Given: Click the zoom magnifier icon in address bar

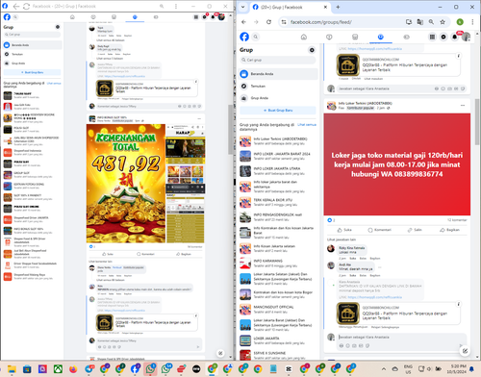Looking at the screenshot, I should (431, 22).
